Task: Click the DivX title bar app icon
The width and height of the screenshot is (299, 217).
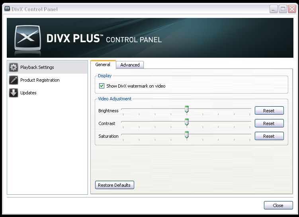Action: (7, 9)
